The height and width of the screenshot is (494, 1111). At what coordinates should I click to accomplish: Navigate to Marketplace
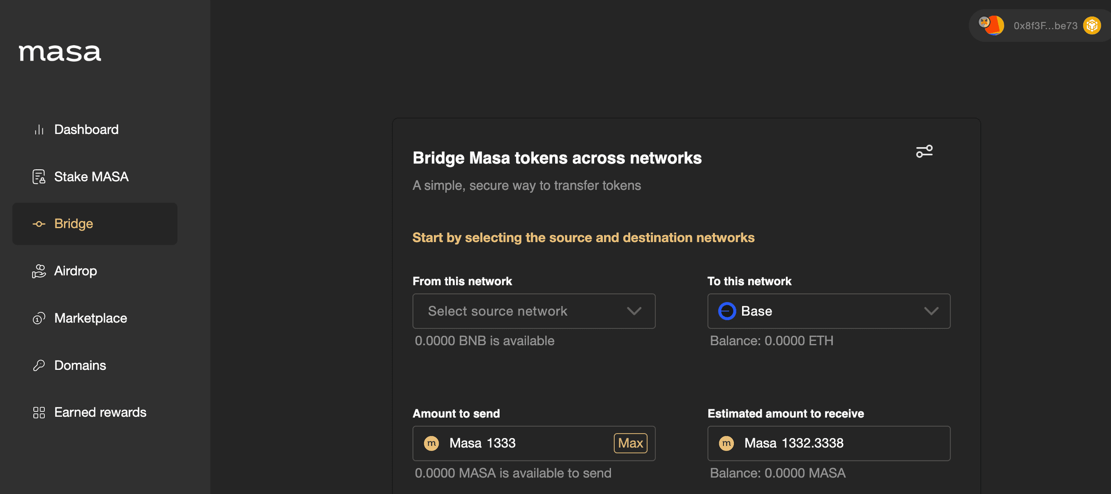coord(90,318)
